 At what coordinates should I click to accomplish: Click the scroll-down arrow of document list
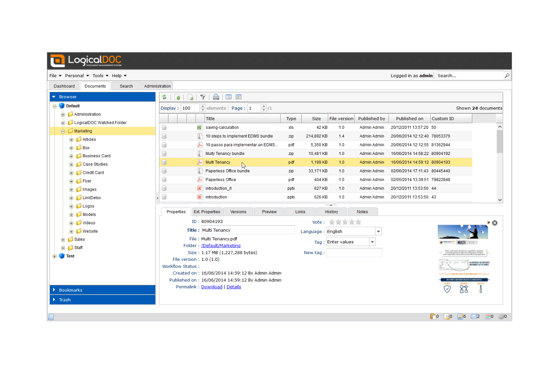tap(500, 200)
